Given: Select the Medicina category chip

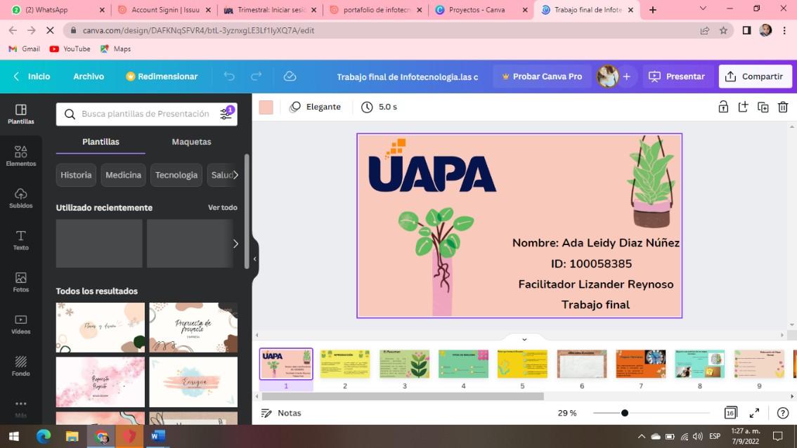Looking at the screenshot, I should tap(123, 175).
